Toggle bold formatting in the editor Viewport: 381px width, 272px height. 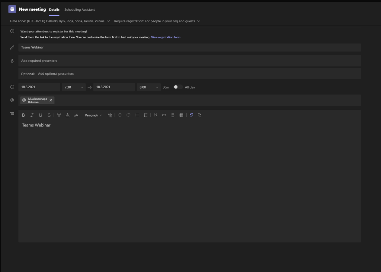23,115
